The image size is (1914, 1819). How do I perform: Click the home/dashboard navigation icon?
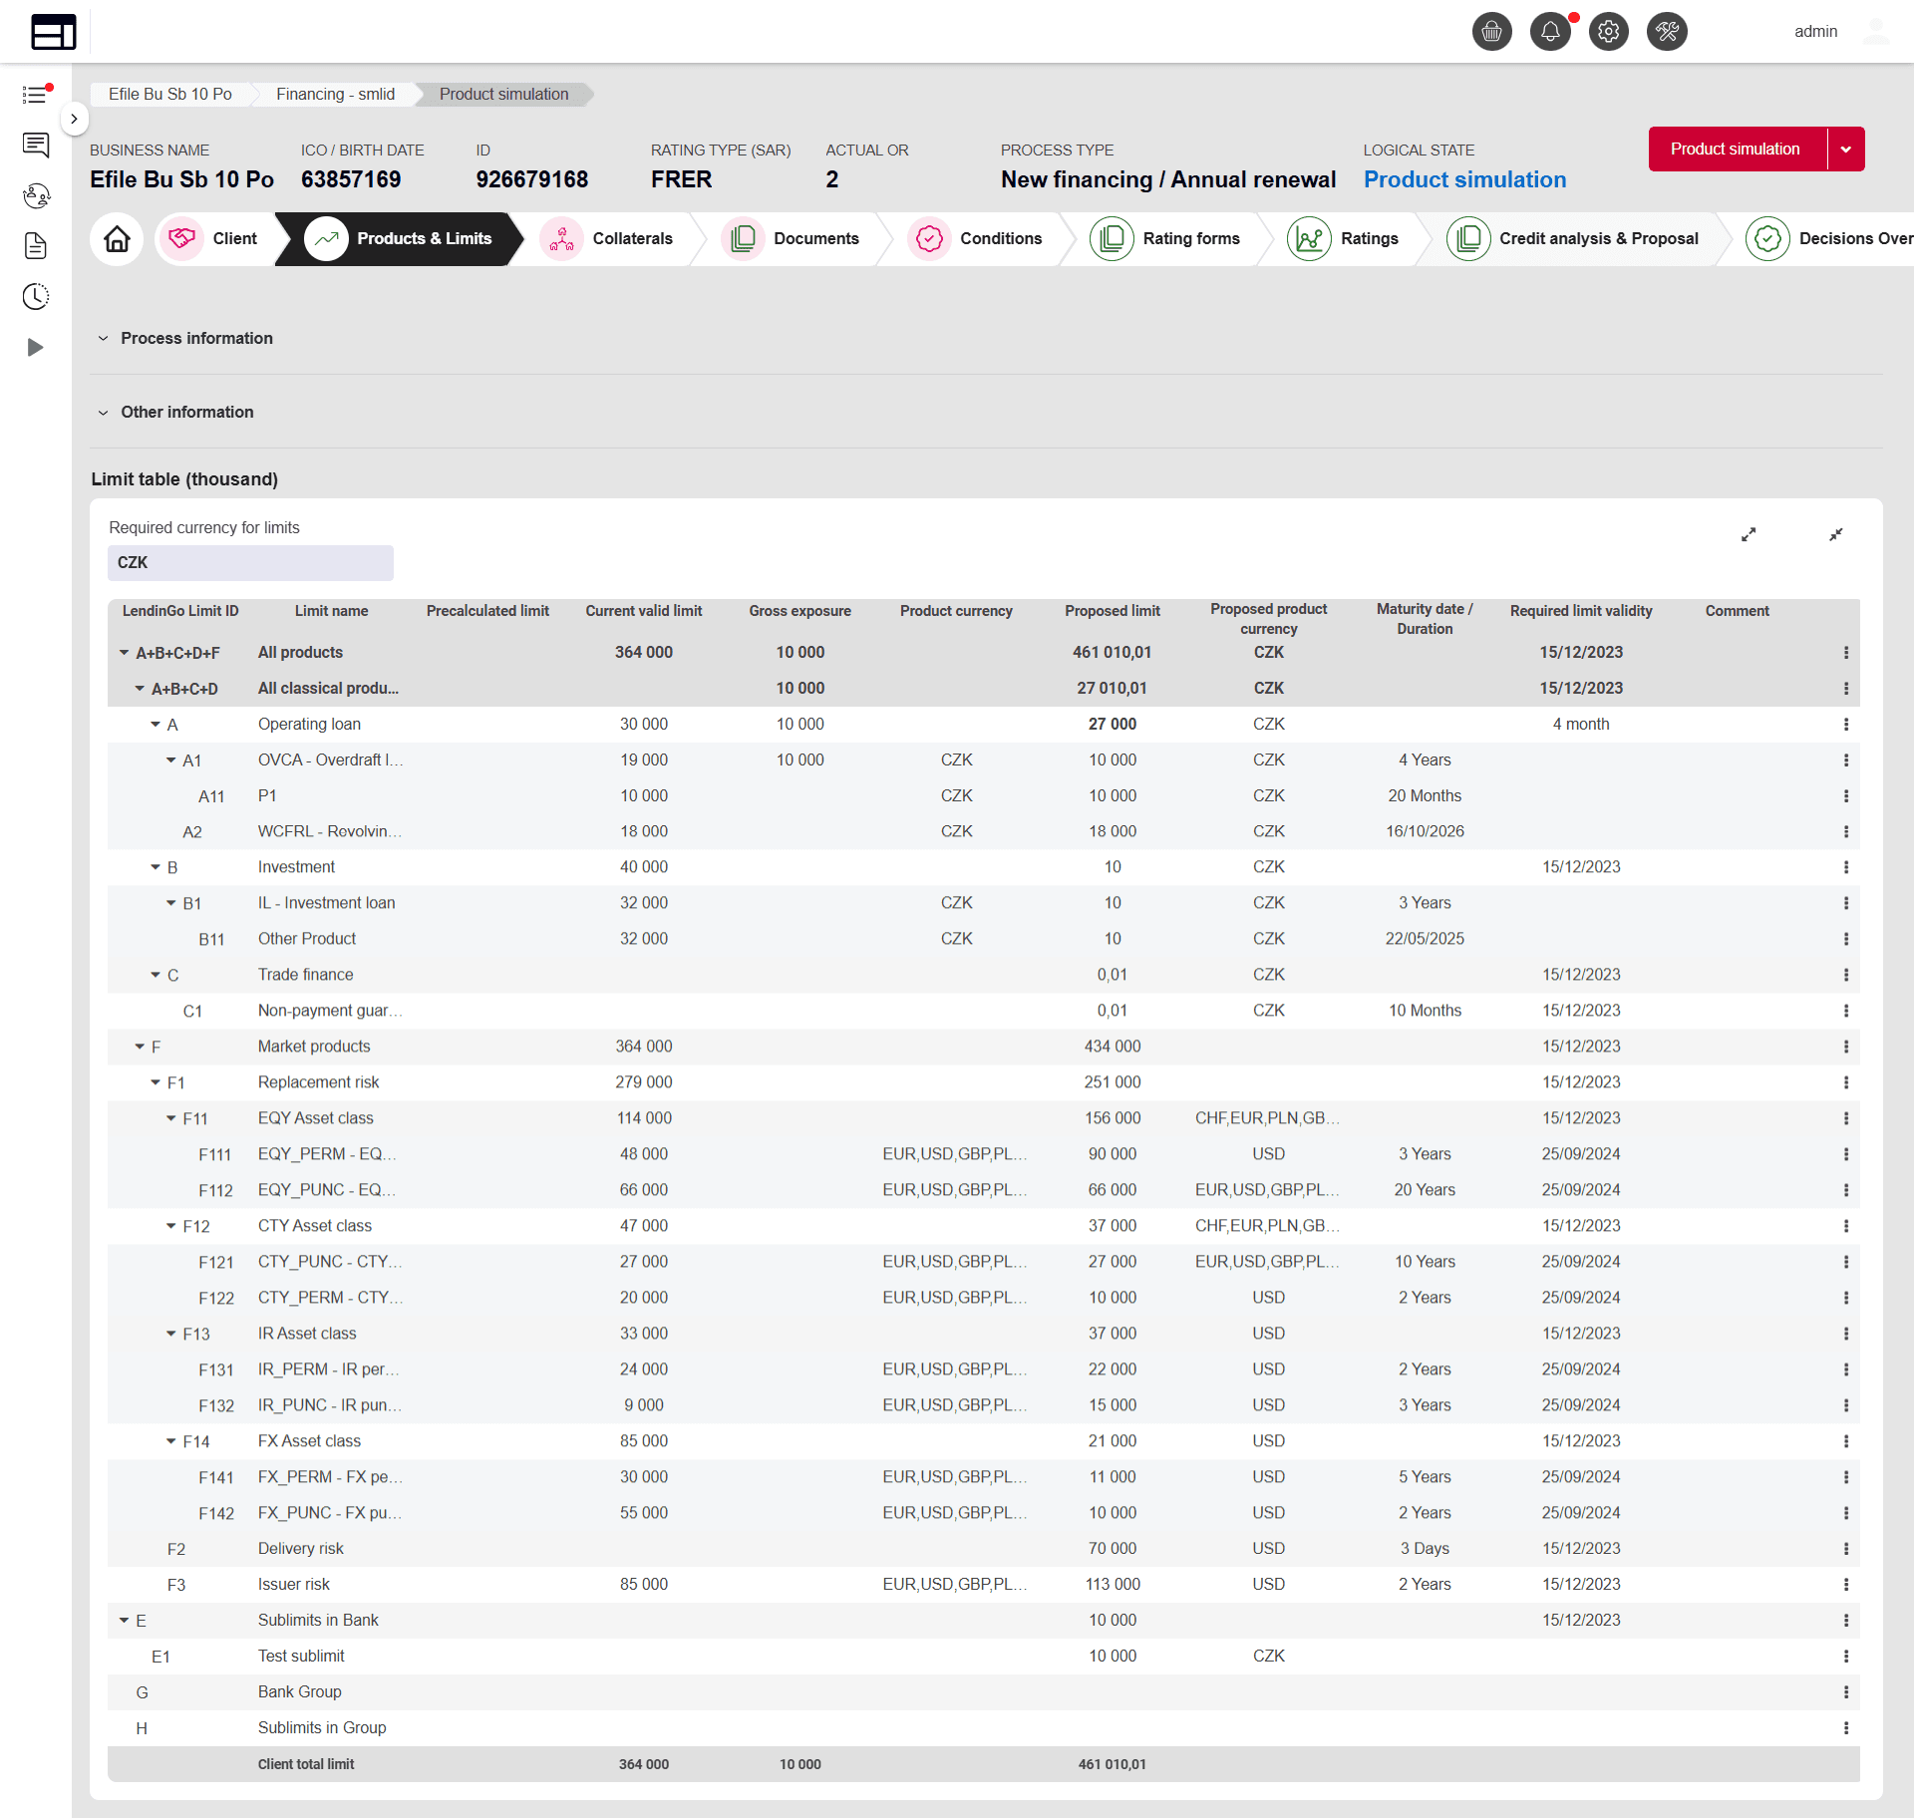click(x=115, y=237)
